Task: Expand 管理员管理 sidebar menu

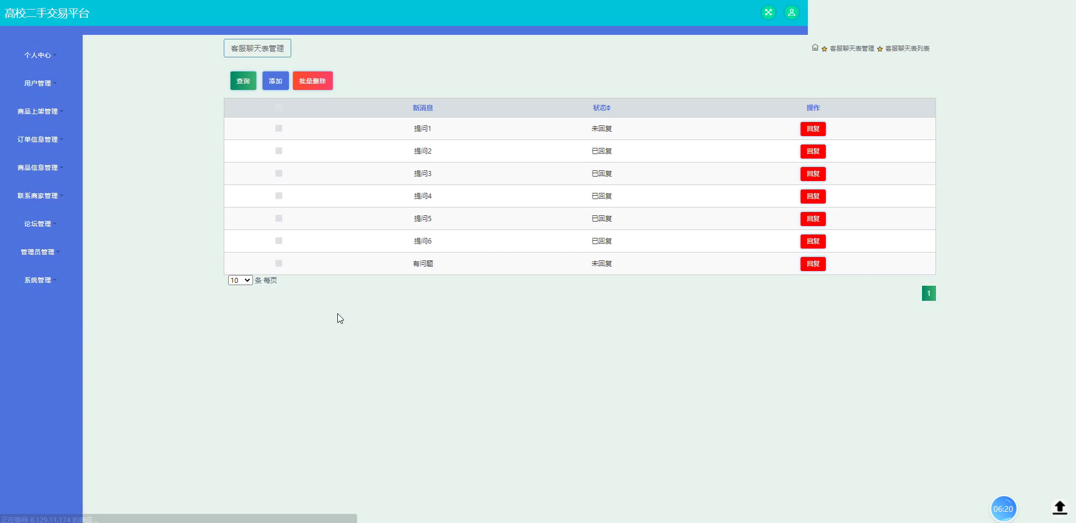Action: (x=40, y=252)
